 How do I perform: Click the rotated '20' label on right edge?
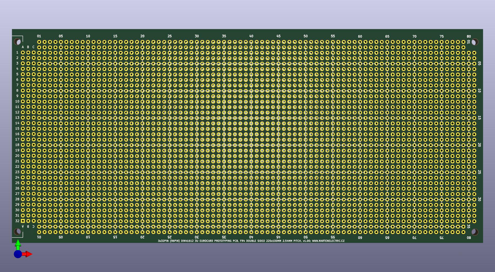click(479, 145)
